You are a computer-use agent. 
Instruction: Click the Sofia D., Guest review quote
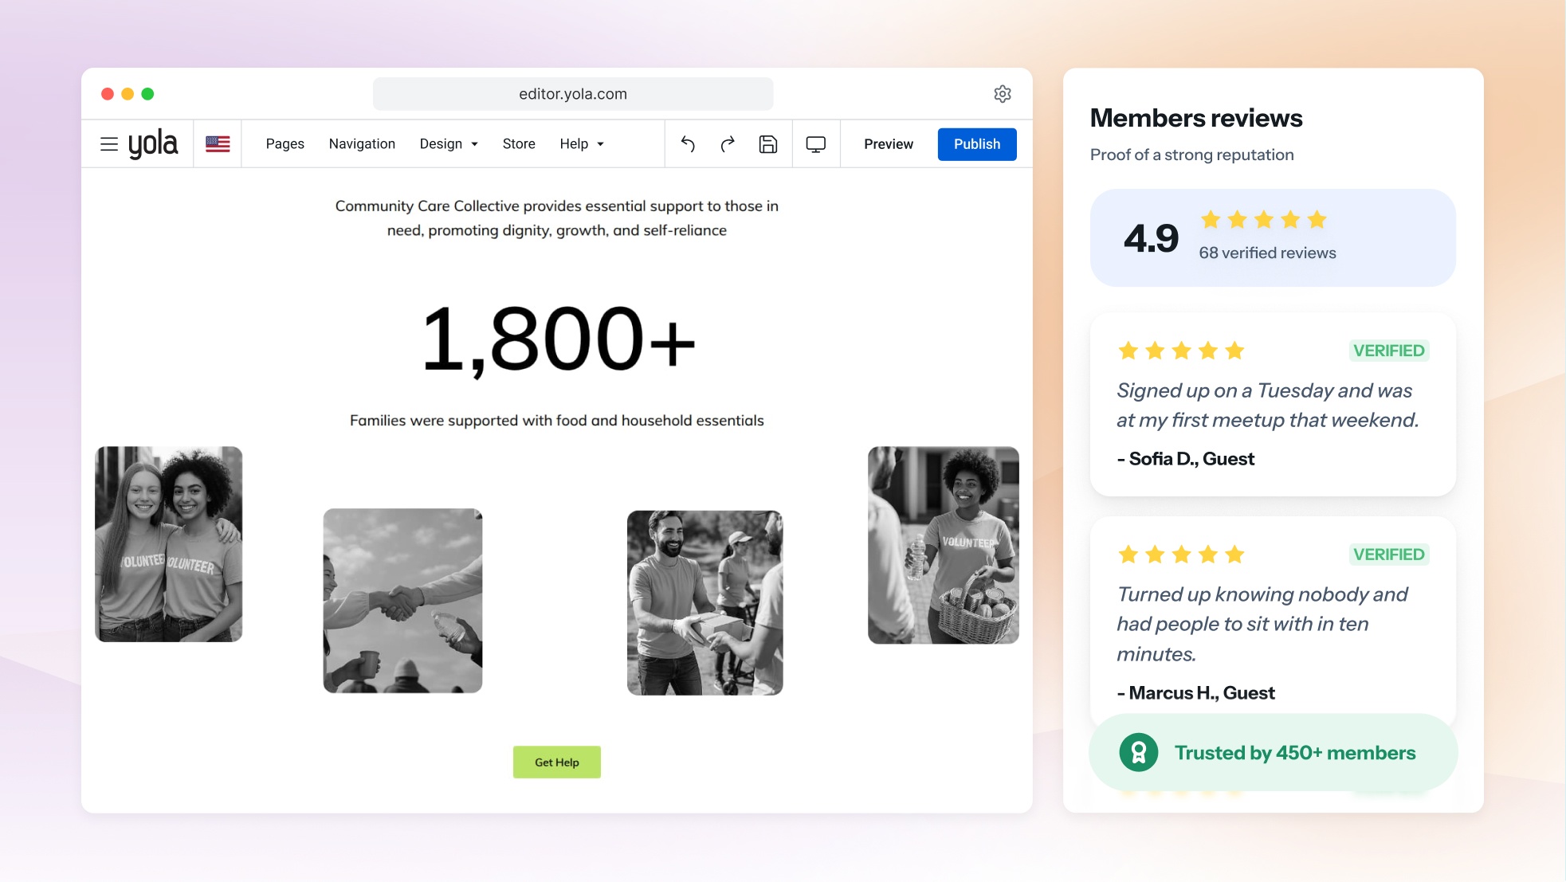pos(1268,406)
